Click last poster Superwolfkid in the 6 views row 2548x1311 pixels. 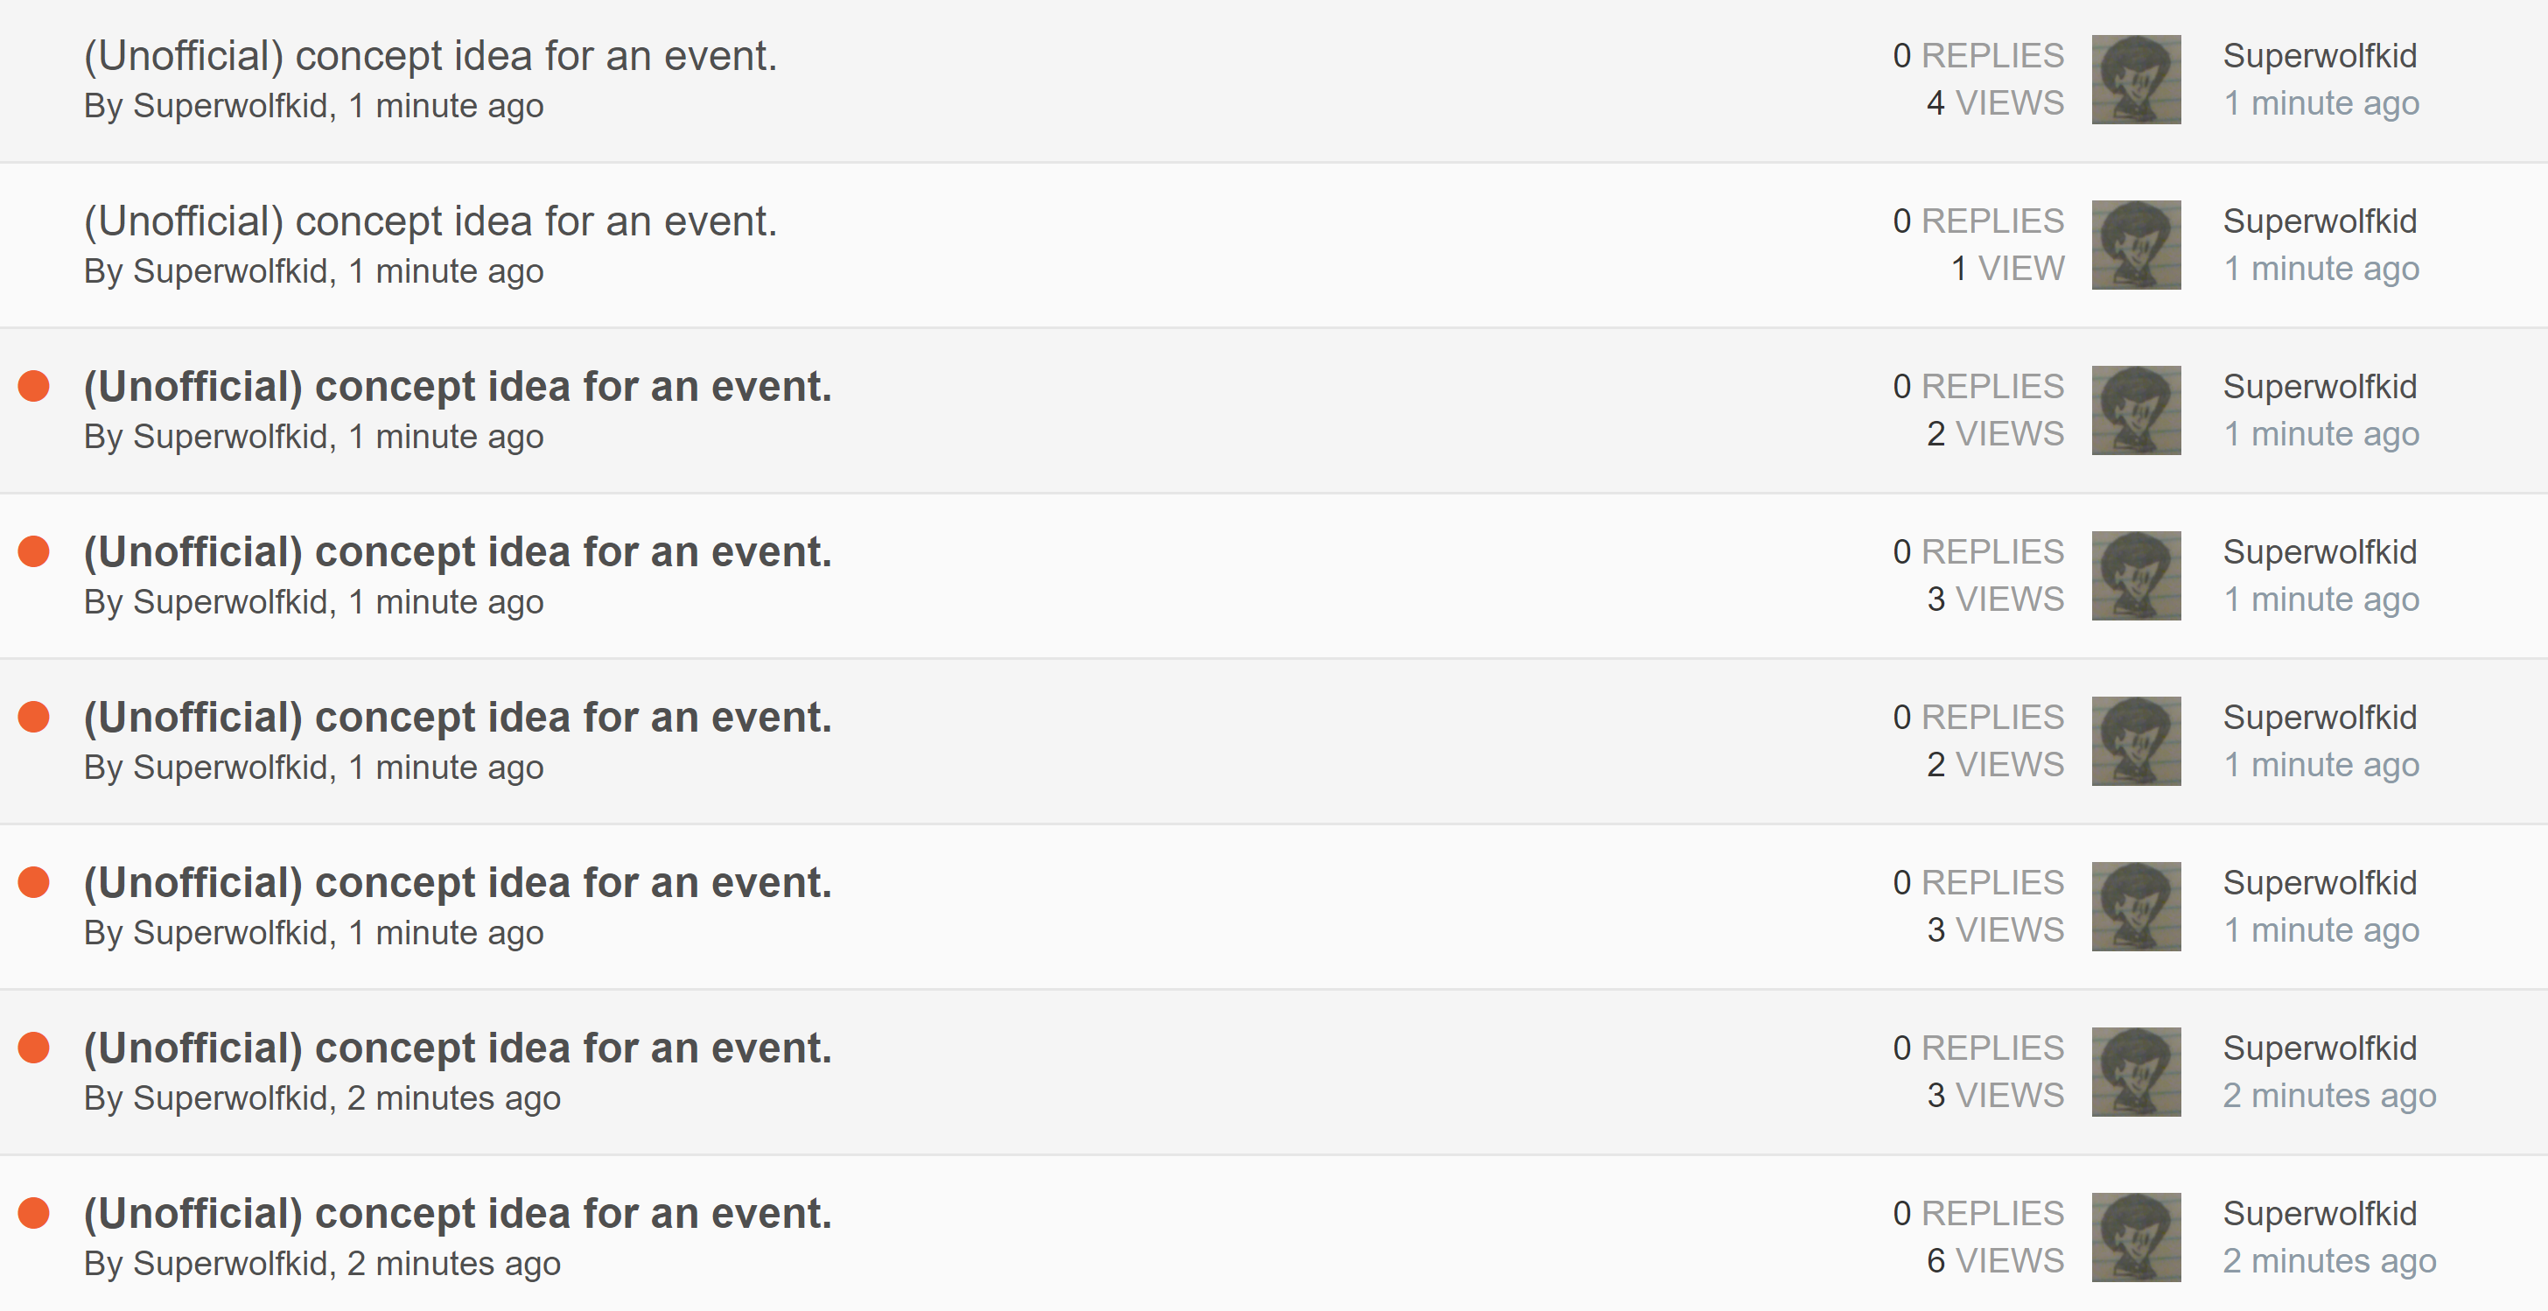(x=2320, y=1214)
